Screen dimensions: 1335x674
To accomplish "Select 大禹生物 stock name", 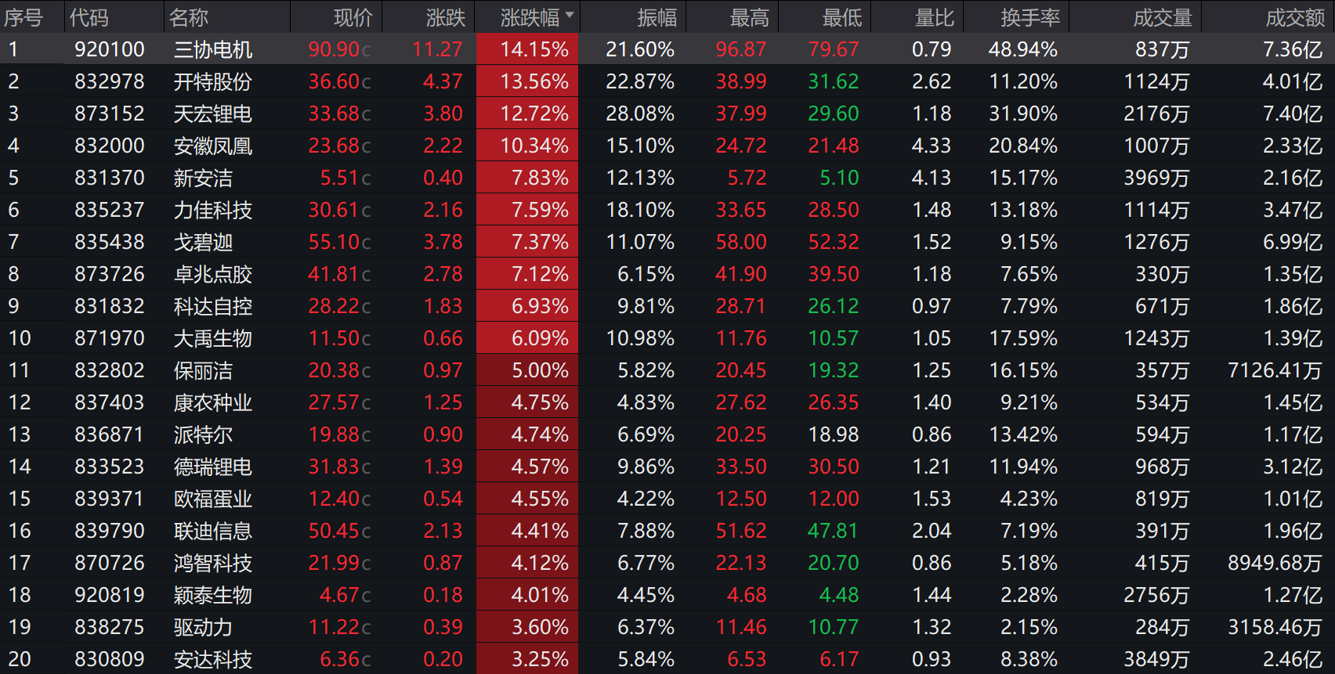I will point(213,338).
